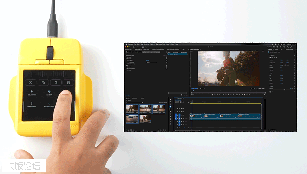Tap MARKER OUT on the mouse touchscreen
Image resolution: width=307 pixels, height=174 pixels.
(49, 105)
